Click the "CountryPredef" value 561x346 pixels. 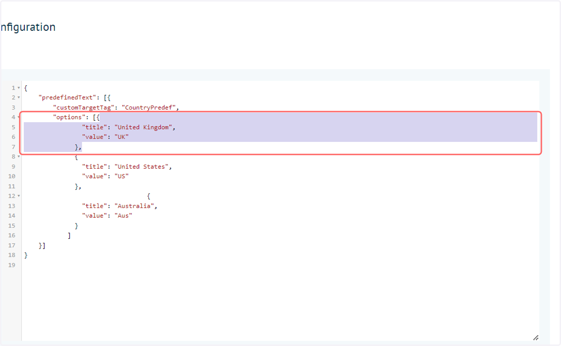[x=149, y=108]
